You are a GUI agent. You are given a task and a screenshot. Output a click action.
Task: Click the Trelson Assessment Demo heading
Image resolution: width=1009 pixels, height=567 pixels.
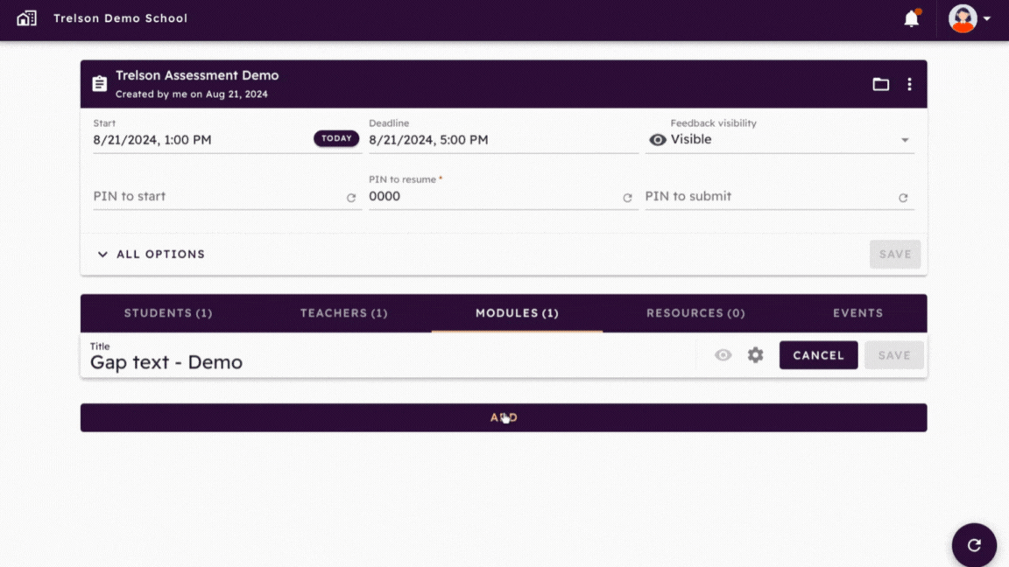click(197, 75)
